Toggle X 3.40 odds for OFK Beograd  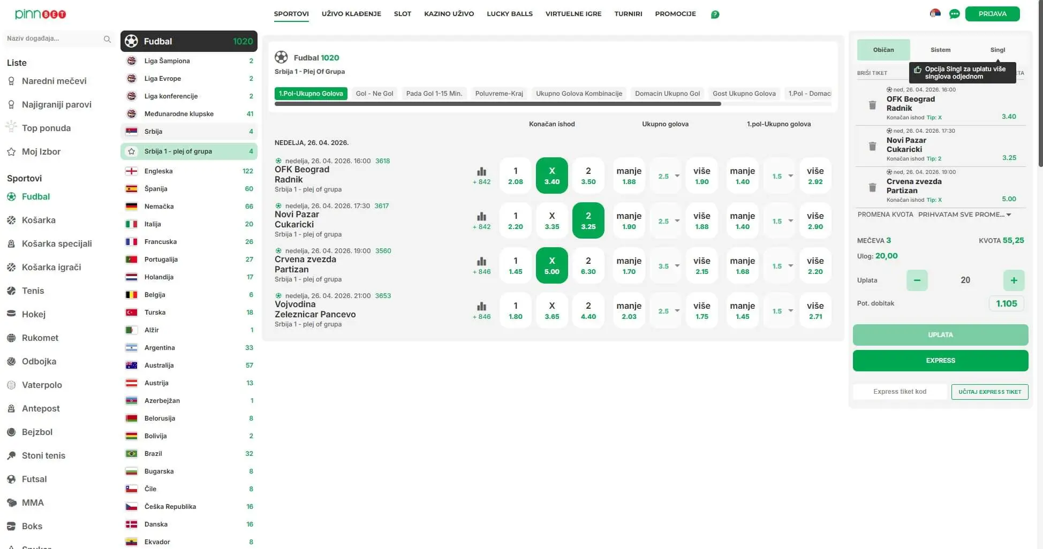click(552, 176)
